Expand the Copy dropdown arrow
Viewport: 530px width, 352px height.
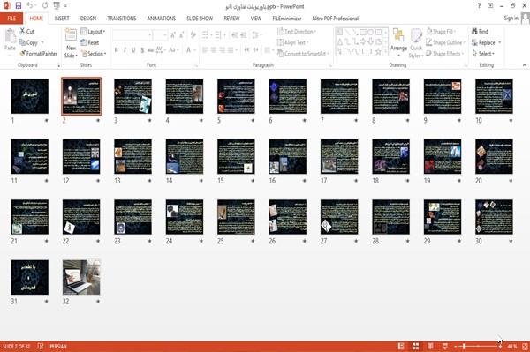(x=42, y=42)
